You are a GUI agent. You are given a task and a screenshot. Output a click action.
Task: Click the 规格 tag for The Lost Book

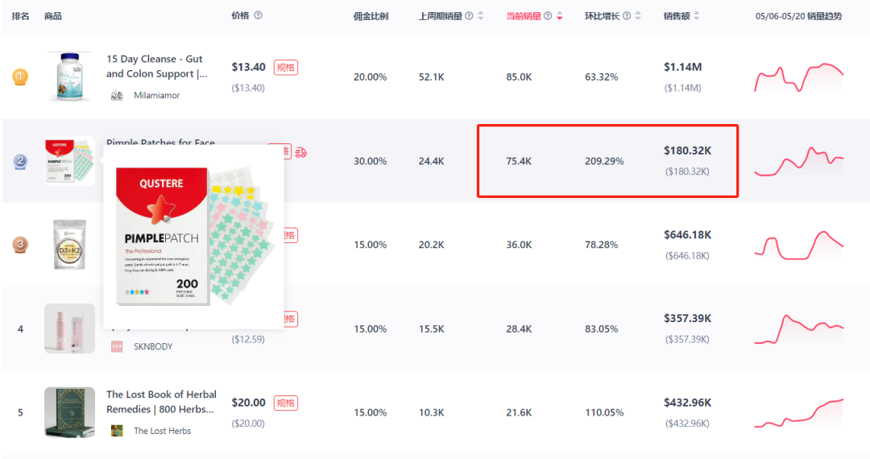click(286, 403)
